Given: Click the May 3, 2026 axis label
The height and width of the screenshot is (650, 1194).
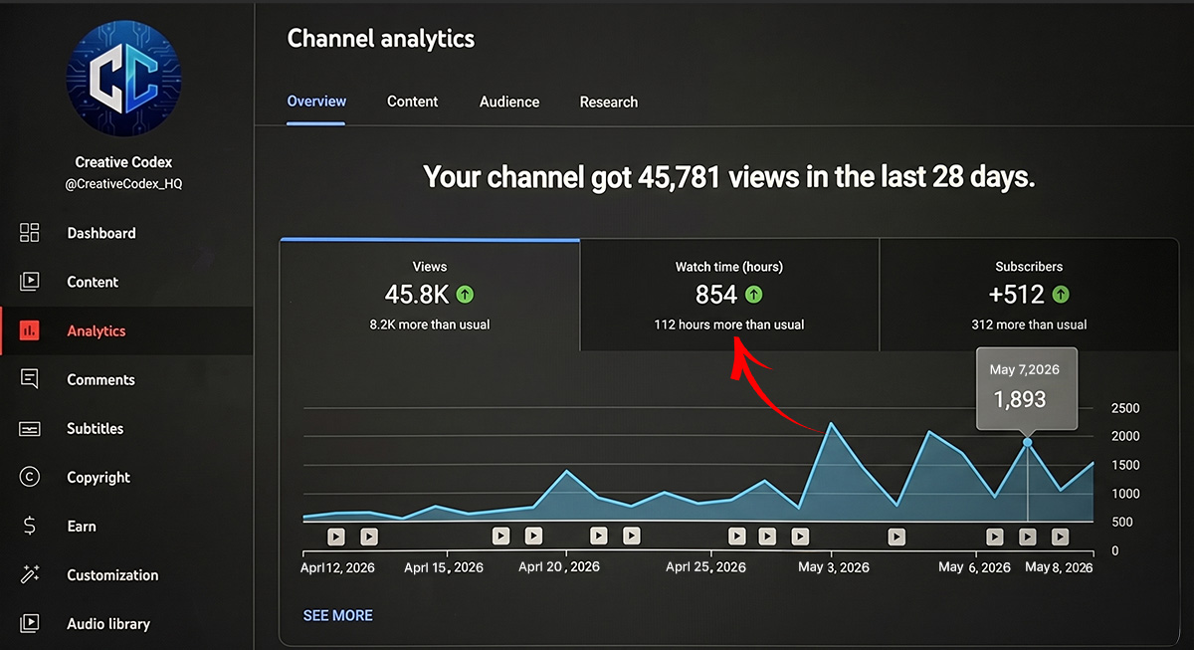Looking at the screenshot, I should [x=834, y=567].
